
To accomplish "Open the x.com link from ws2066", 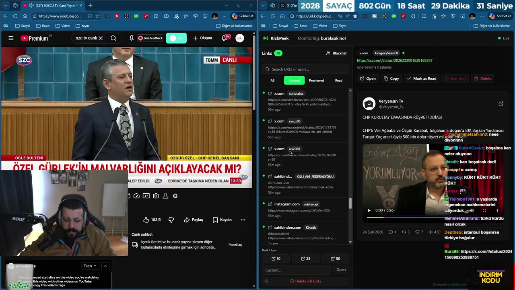I will coord(304,156).
